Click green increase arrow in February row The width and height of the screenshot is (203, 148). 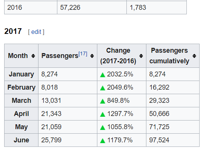point(103,88)
